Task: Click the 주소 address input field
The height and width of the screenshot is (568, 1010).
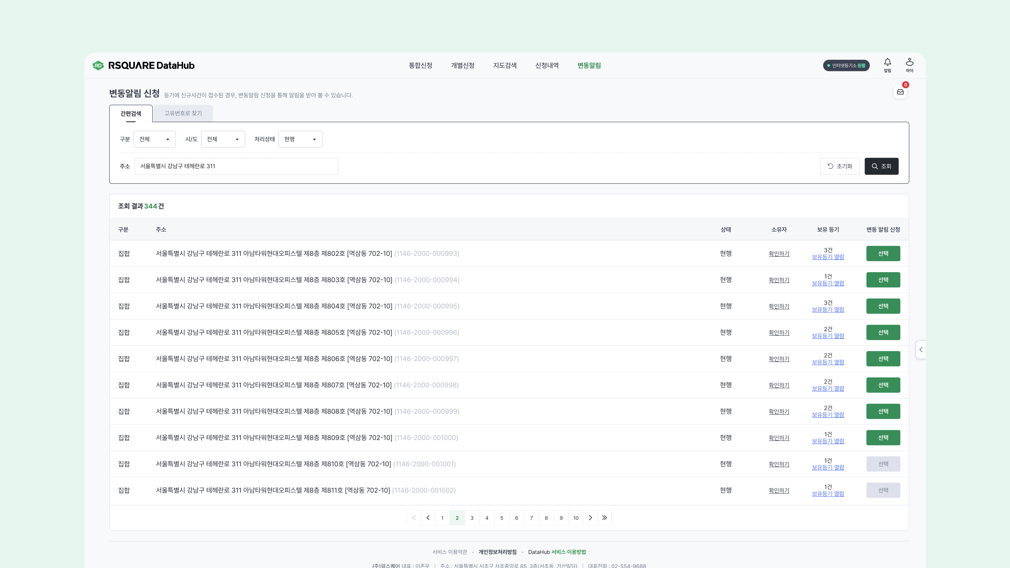Action: click(x=236, y=166)
